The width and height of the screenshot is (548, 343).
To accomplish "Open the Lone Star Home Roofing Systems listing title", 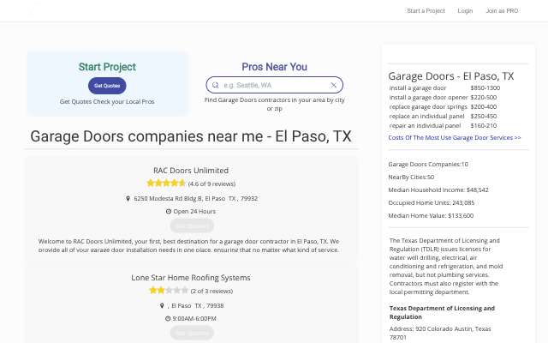I will tap(191, 278).
